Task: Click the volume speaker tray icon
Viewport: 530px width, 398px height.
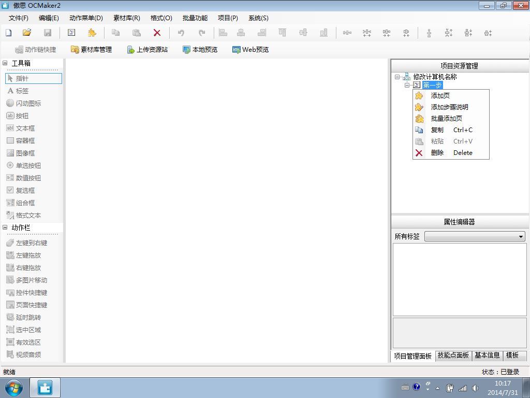Action: tap(475, 388)
